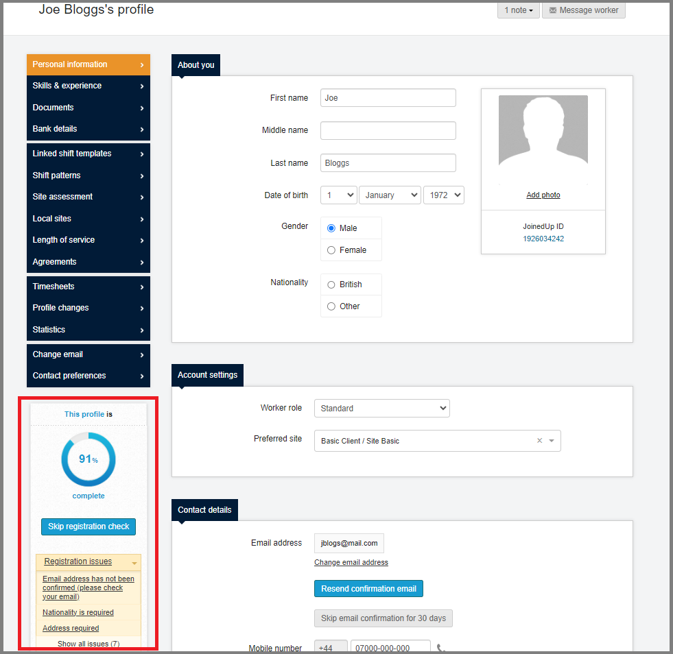Open the birth month dropdown showing January

coord(390,195)
